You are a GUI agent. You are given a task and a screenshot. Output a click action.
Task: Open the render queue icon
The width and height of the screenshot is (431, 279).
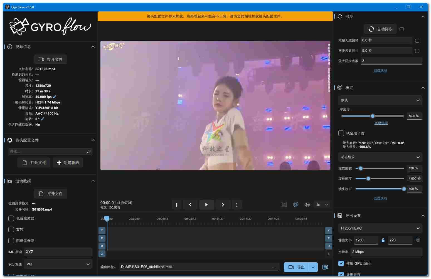pyautogui.click(x=325, y=267)
